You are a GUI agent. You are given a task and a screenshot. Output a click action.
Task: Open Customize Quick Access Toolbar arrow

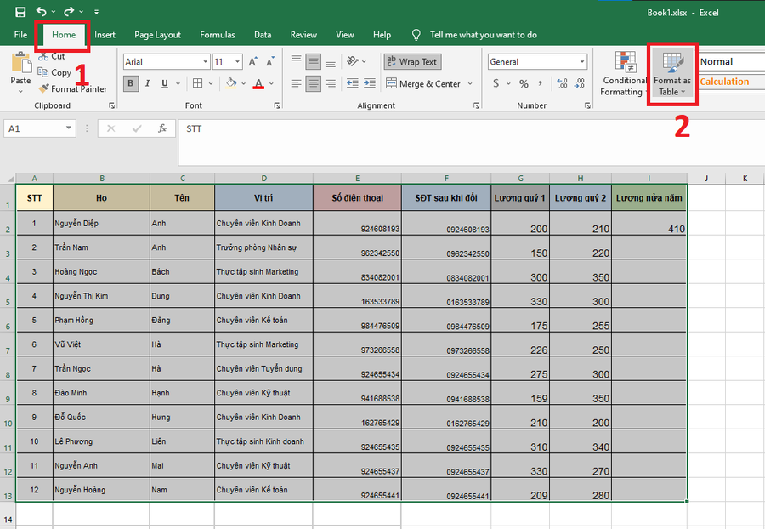(x=97, y=12)
